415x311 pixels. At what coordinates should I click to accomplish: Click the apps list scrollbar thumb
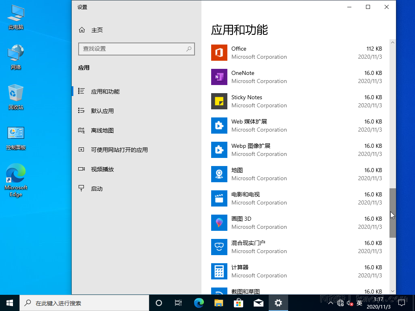pos(392,213)
